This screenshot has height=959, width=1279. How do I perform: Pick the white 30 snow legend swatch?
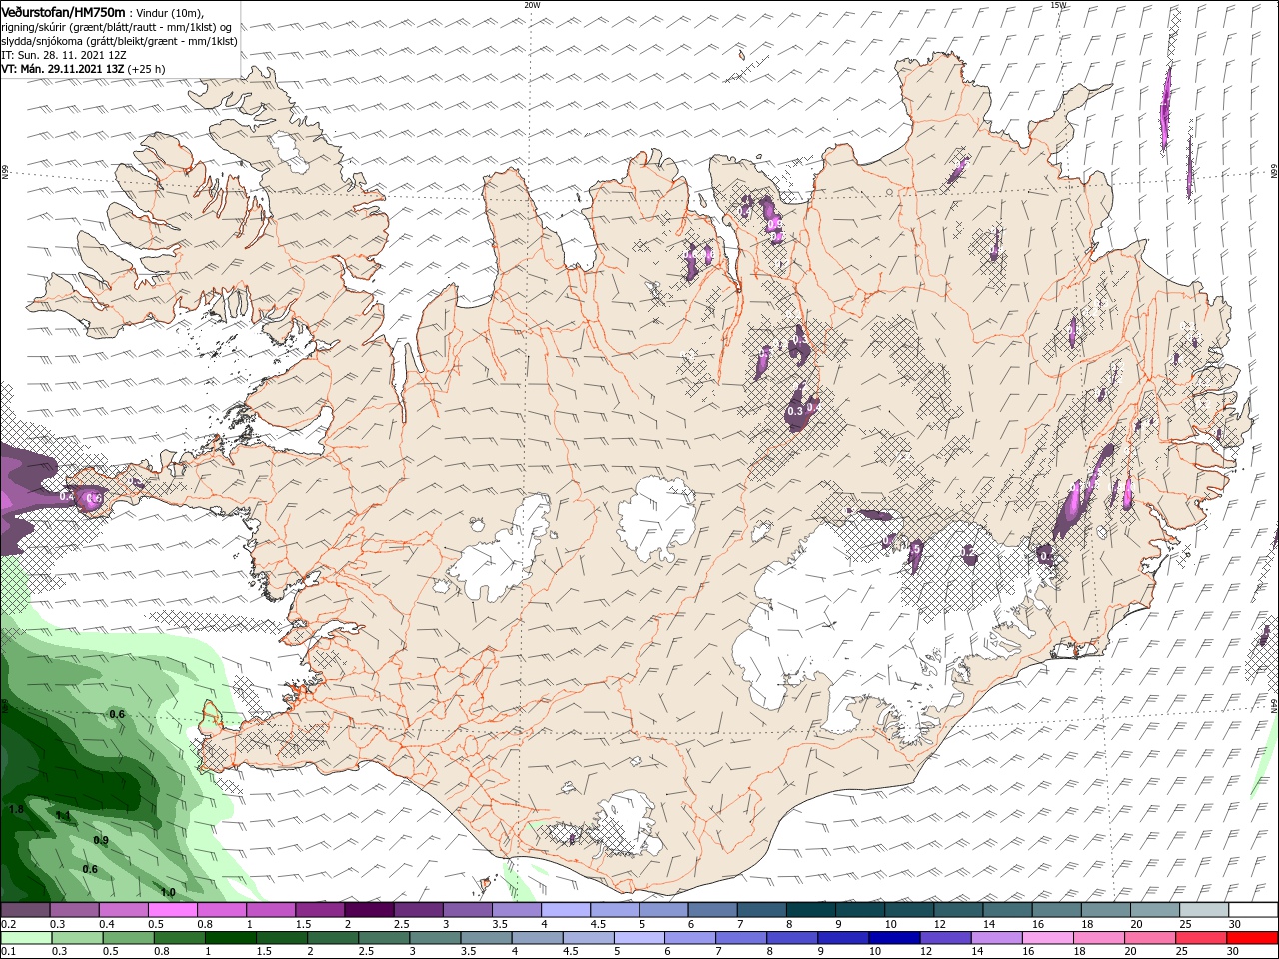click(x=1254, y=910)
